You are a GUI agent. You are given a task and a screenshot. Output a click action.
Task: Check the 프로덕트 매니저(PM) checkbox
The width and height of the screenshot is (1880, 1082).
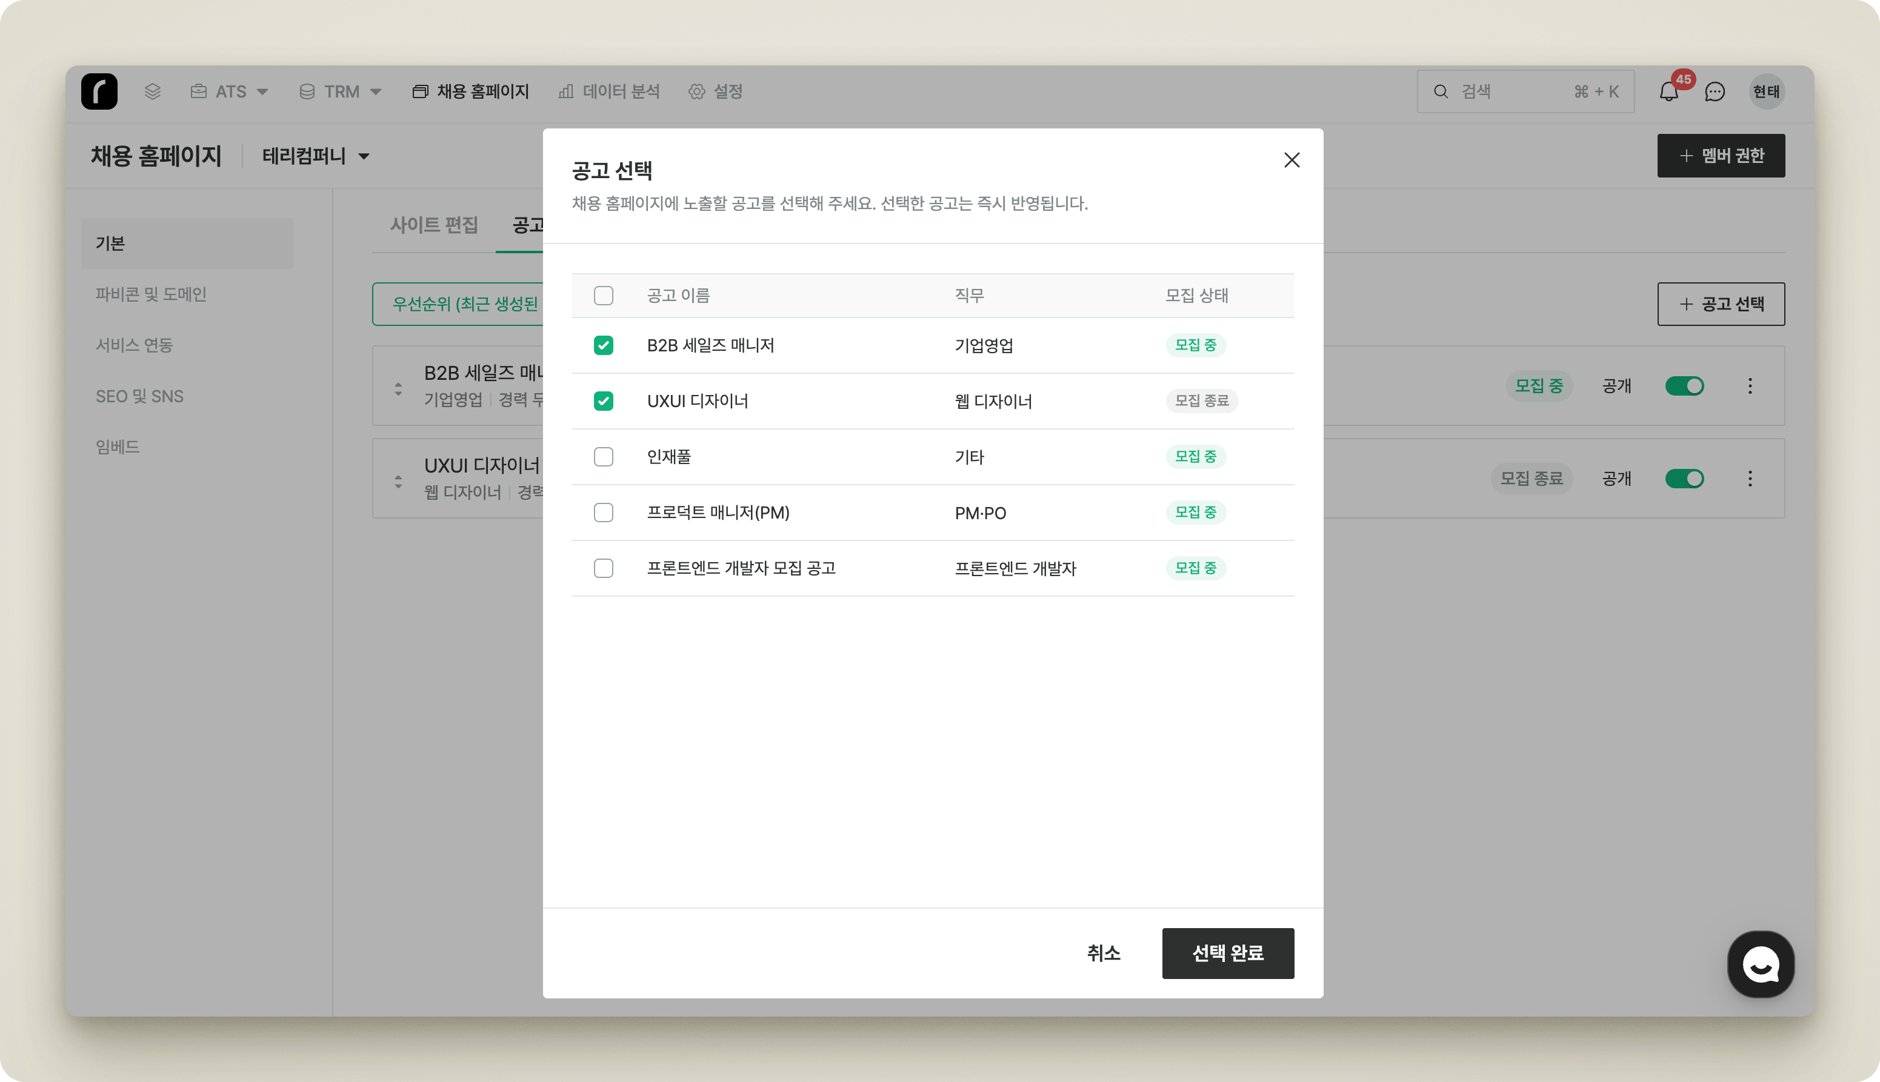pyautogui.click(x=603, y=513)
